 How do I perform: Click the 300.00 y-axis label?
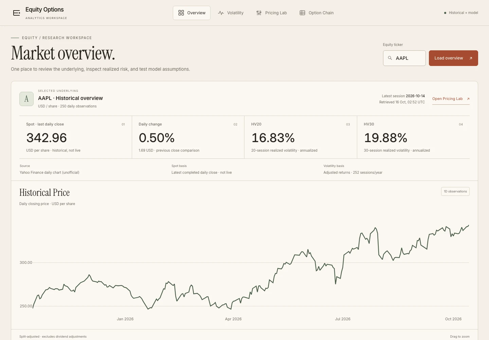(26, 262)
